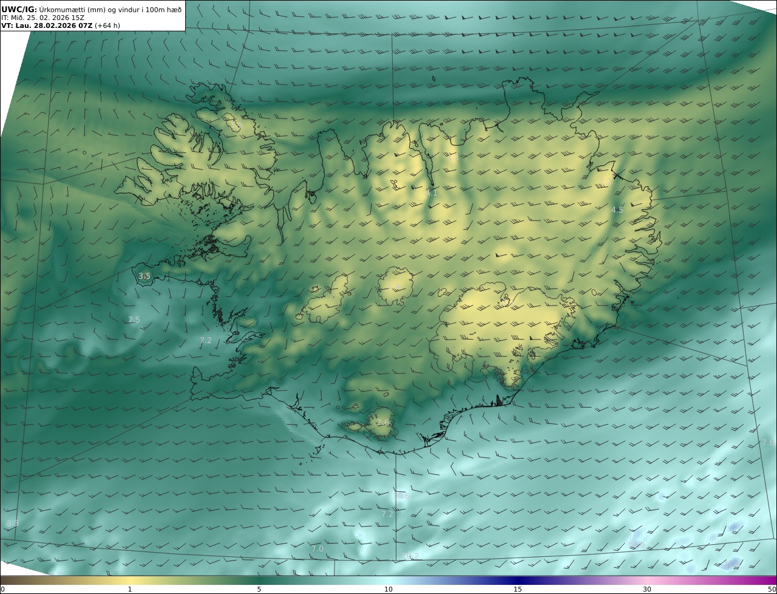
Task: Select the "10.6" value label on the map
Action: tap(401, 496)
